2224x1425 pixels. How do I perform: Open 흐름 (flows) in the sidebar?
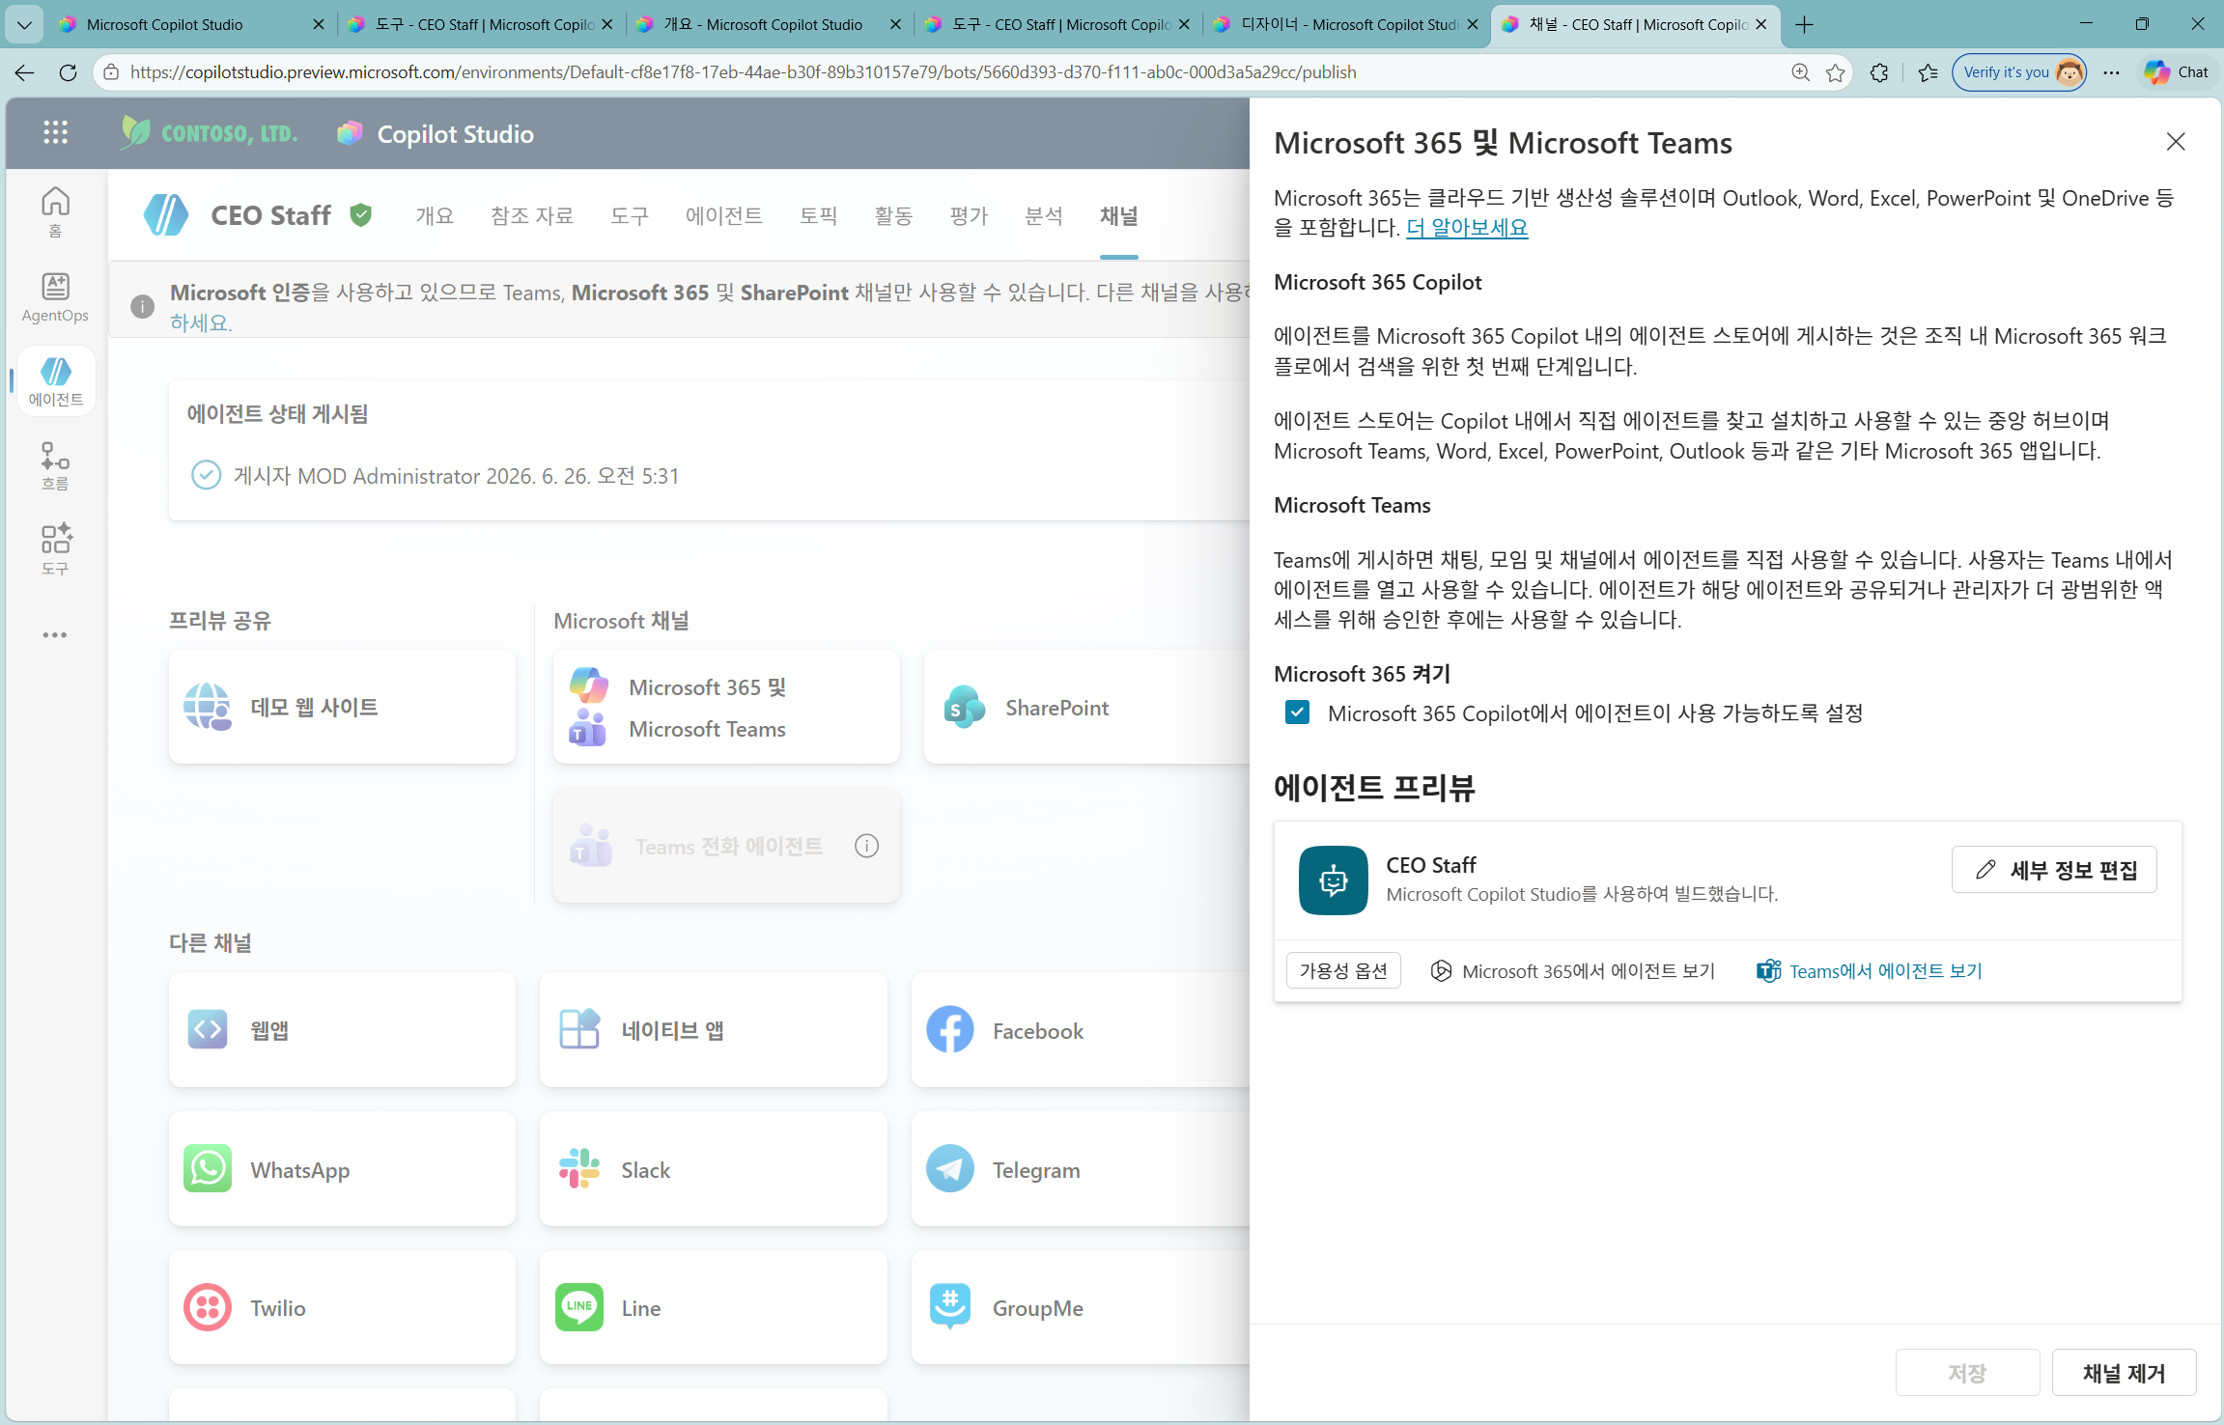[x=55, y=465]
